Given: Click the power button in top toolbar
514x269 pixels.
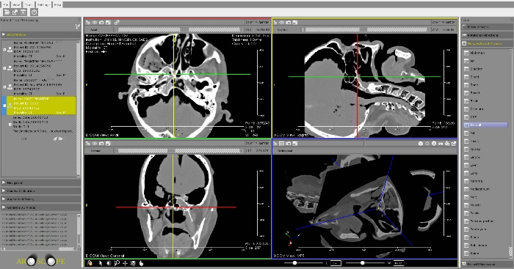Looking at the screenshot, I should (34, 12).
